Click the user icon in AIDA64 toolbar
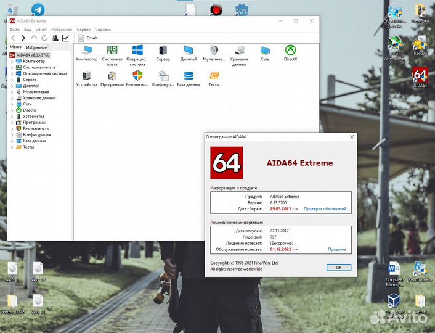Viewport: 435px width, 333px height. click(55, 38)
